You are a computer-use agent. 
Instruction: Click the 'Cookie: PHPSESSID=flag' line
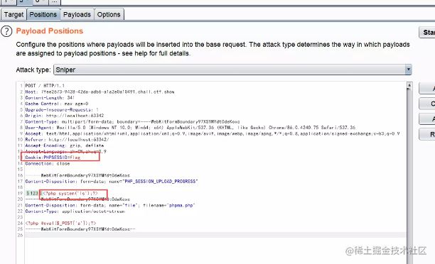[x=53, y=158]
